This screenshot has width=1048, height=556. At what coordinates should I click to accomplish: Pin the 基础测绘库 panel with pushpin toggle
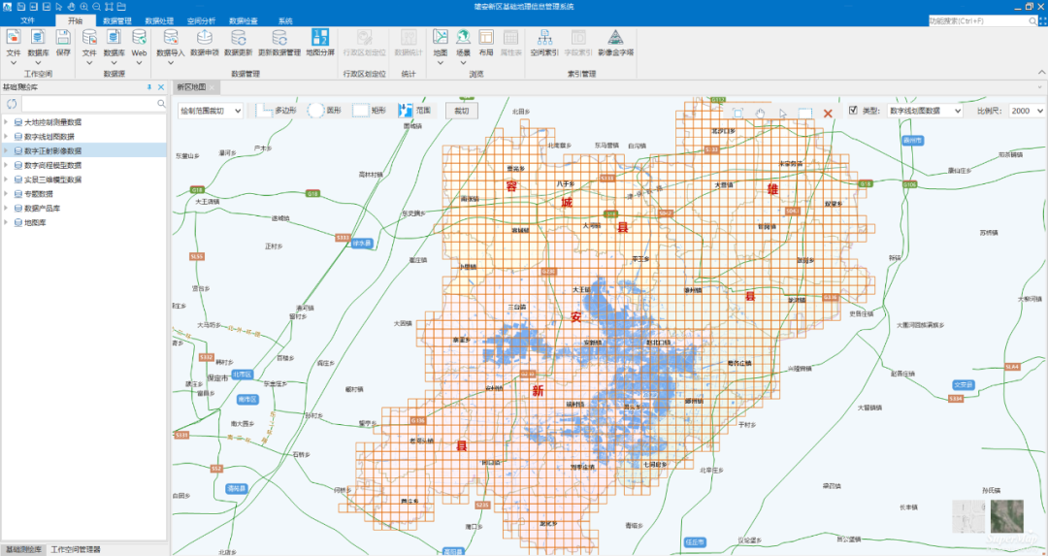pos(148,87)
